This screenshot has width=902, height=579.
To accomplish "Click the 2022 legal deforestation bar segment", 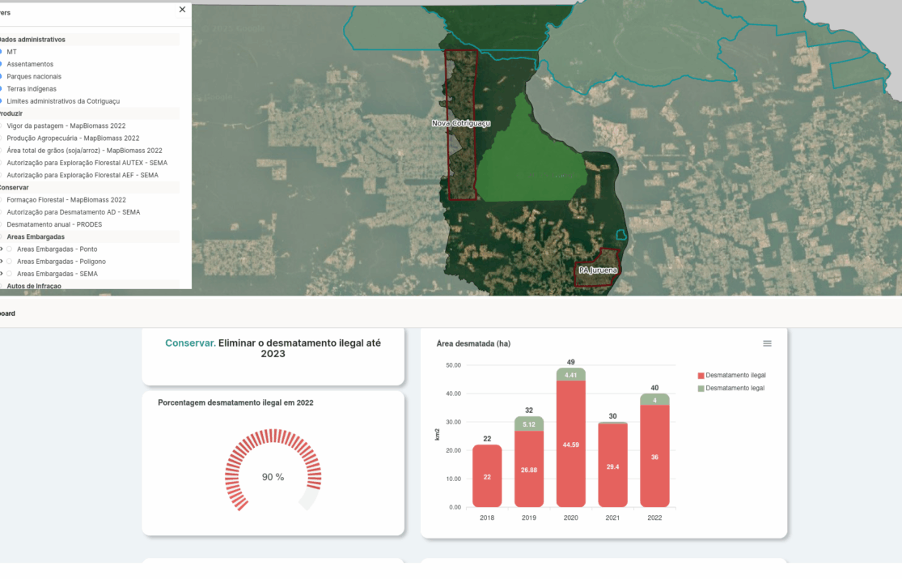I will [x=654, y=399].
